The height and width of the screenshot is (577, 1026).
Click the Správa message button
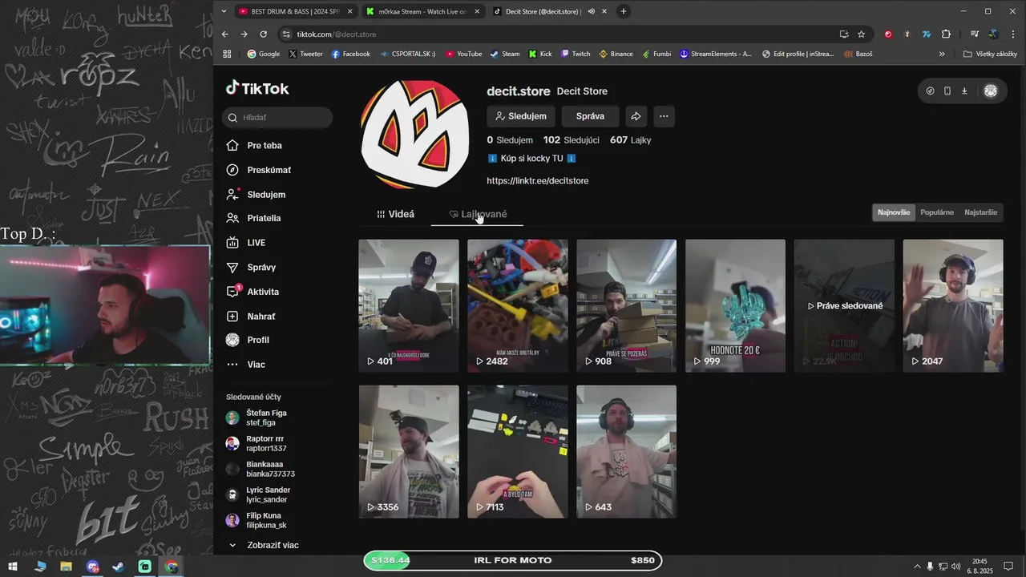click(x=590, y=116)
